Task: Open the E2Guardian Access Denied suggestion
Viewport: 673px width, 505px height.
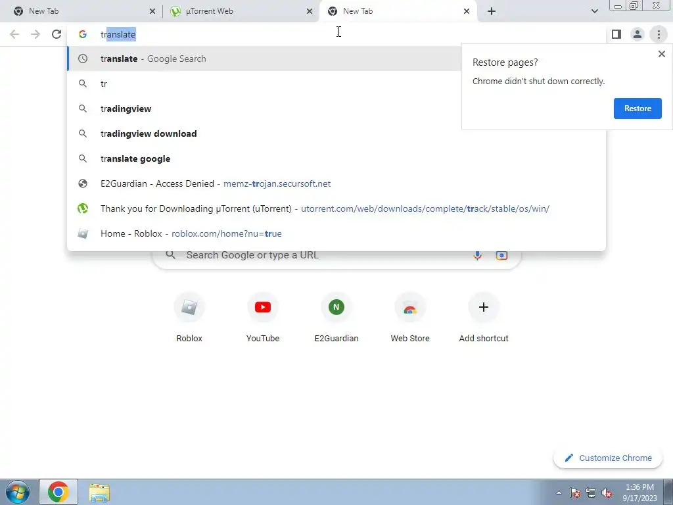Action: point(336,184)
